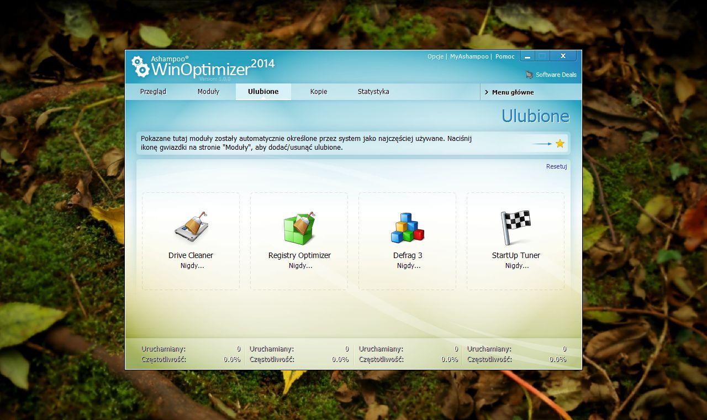
Task: Click Nigdy... under StartUp Tuner
Action: click(517, 266)
